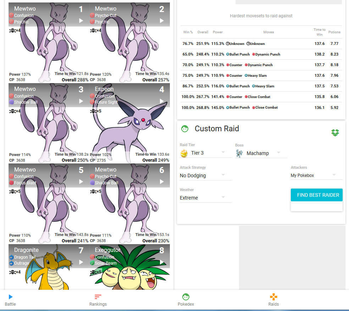Click the "138.2" time to win cell

coord(320,54)
